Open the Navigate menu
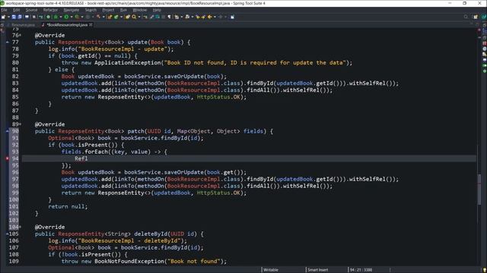 click(x=71, y=10)
